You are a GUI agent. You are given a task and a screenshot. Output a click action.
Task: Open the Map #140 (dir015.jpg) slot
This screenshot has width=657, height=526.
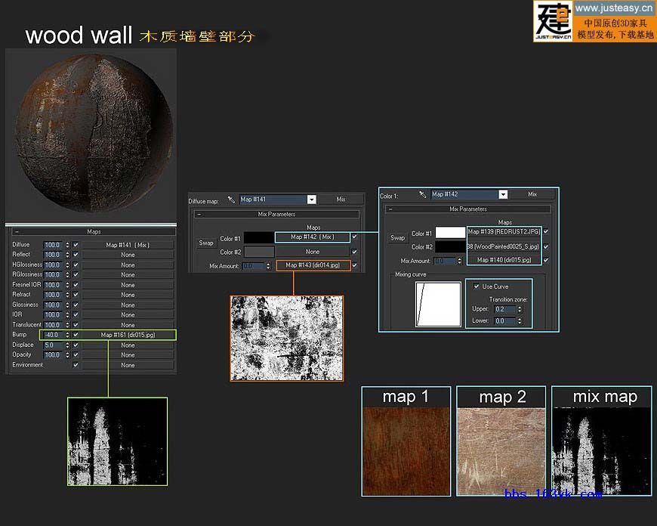point(504,260)
